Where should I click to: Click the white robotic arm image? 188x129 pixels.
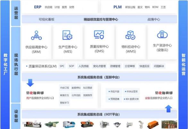click(x=141, y=125)
